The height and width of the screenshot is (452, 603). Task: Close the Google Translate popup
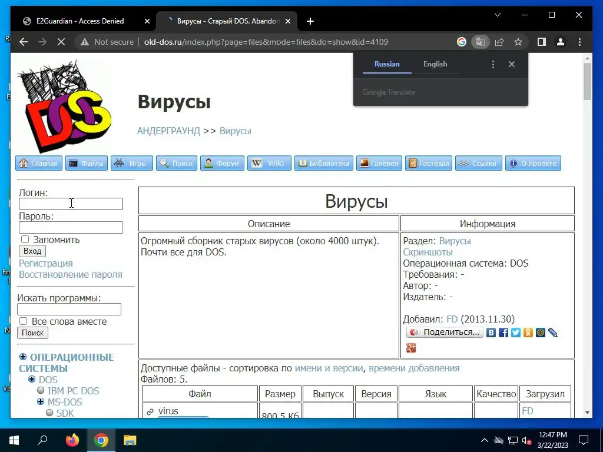512,64
